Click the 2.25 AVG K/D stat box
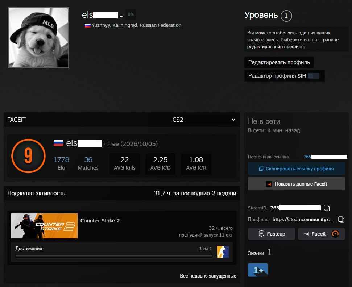The image size is (352, 287). (160, 163)
